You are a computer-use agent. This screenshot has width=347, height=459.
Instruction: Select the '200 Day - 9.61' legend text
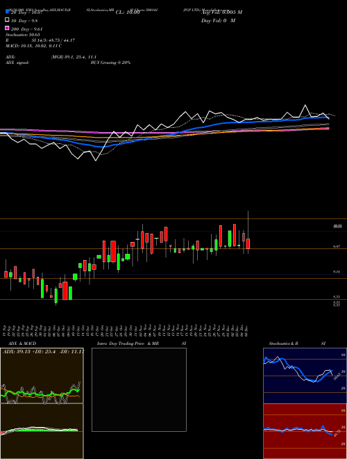pyautogui.click(x=26, y=29)
